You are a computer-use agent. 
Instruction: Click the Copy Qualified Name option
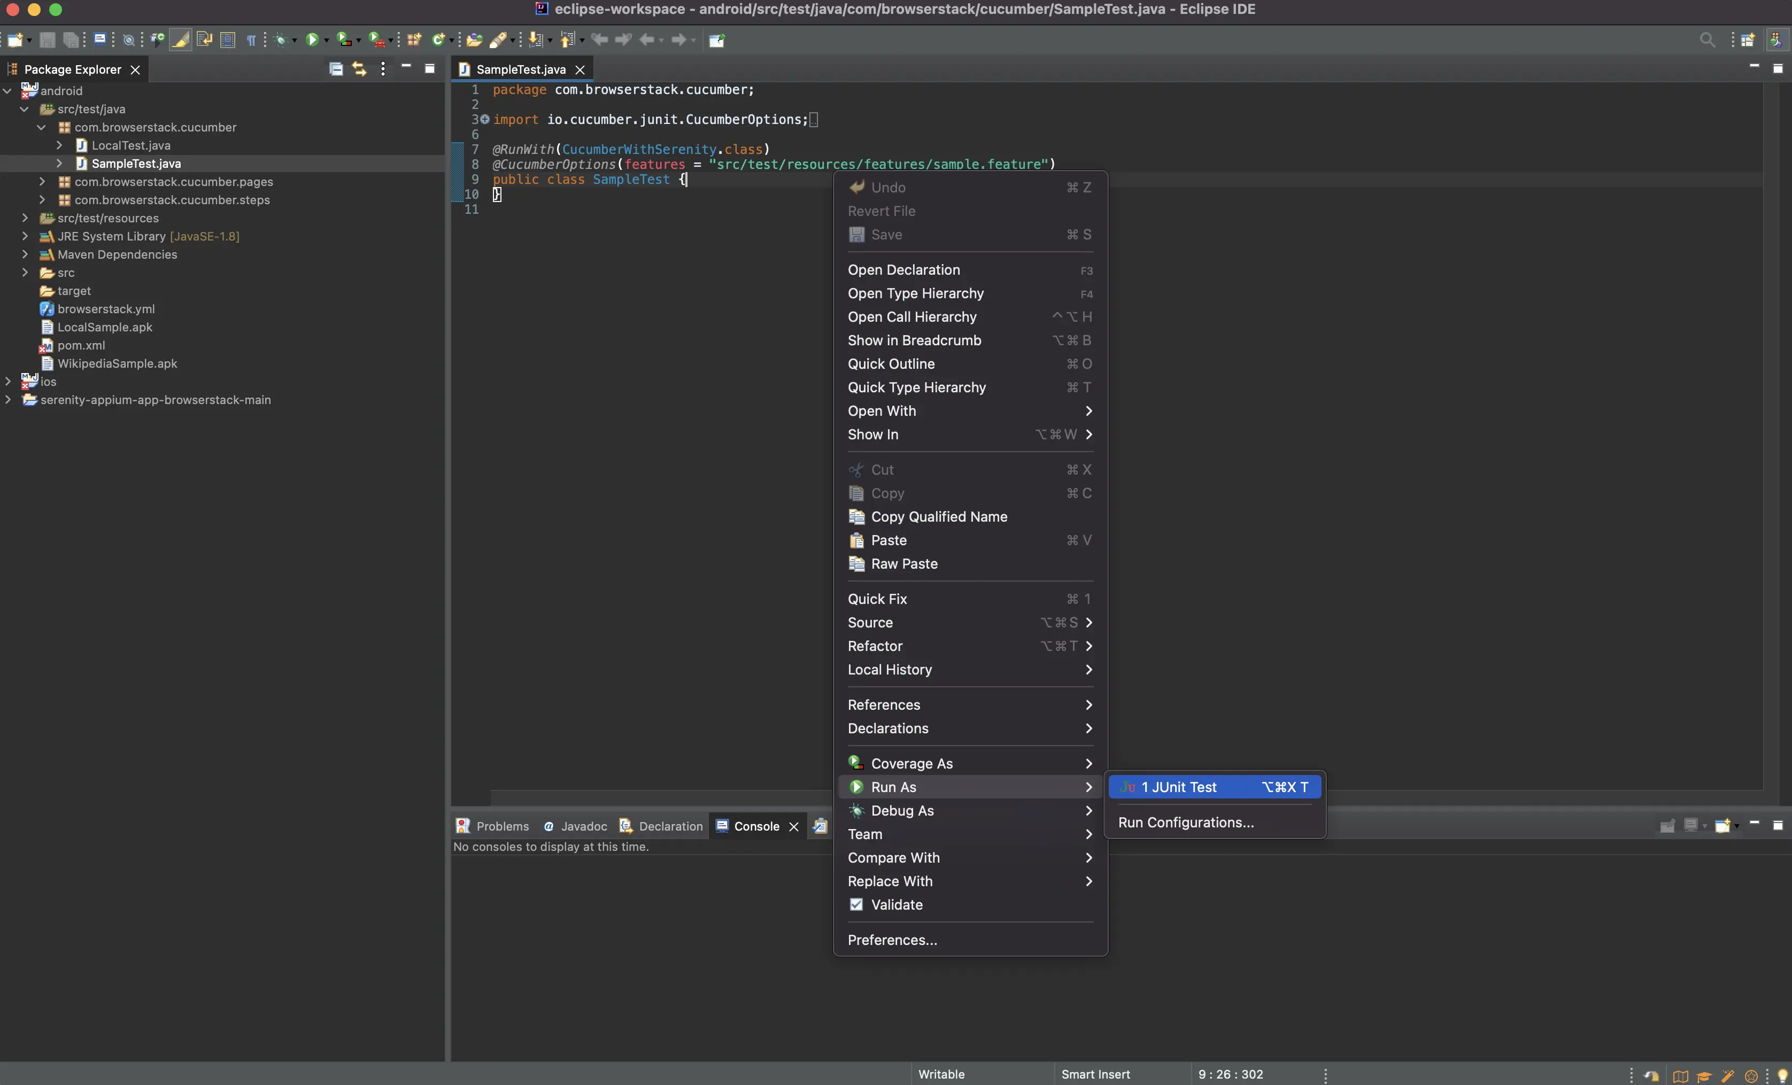click(938, 517)
